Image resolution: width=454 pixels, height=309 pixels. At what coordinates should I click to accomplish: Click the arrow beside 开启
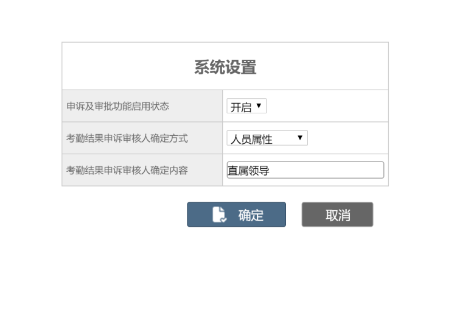[259, 106]
